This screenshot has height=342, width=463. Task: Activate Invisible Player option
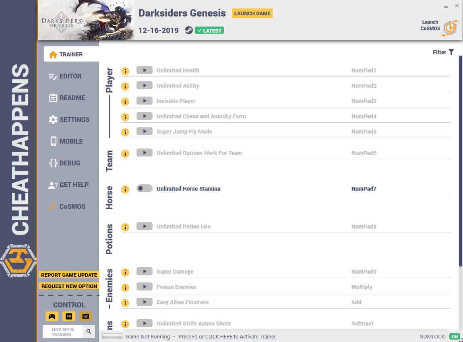[x=145, y=101]
